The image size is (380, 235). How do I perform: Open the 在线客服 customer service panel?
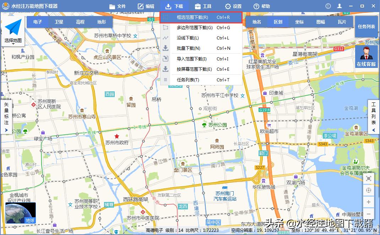tap(366, 57)
